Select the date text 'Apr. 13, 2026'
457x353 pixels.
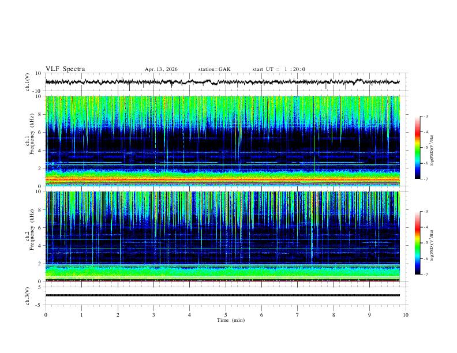click(x=161, y=69)
